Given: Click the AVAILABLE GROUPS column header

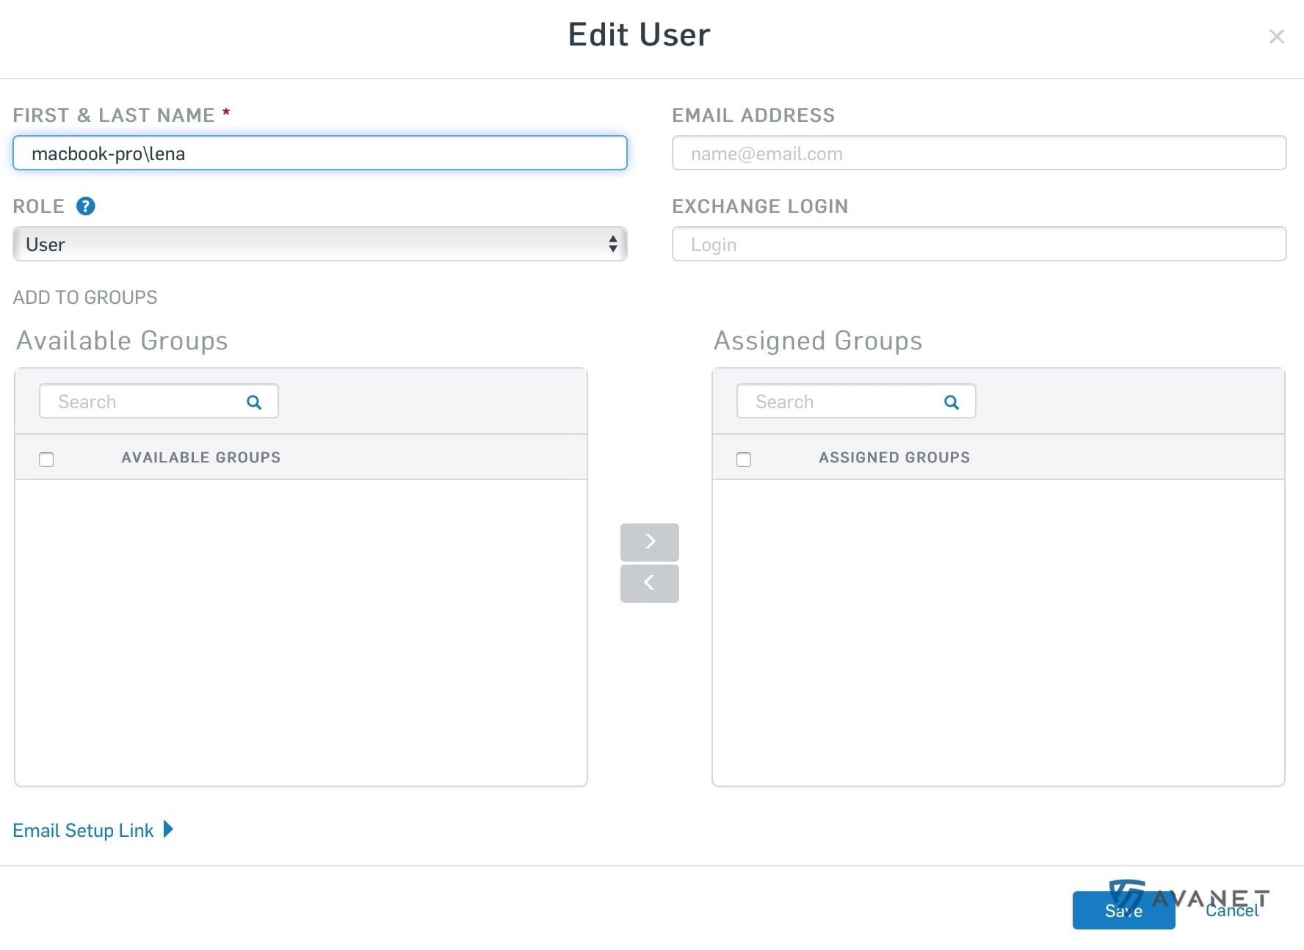Looking at the screenshot, I should 201,457.
